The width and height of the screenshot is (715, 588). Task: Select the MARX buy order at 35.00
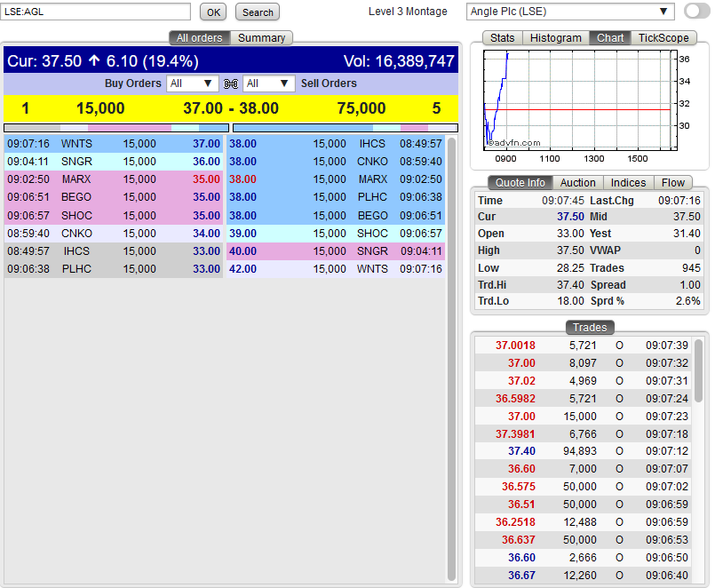pyautogui.click(x=114, y=179)
